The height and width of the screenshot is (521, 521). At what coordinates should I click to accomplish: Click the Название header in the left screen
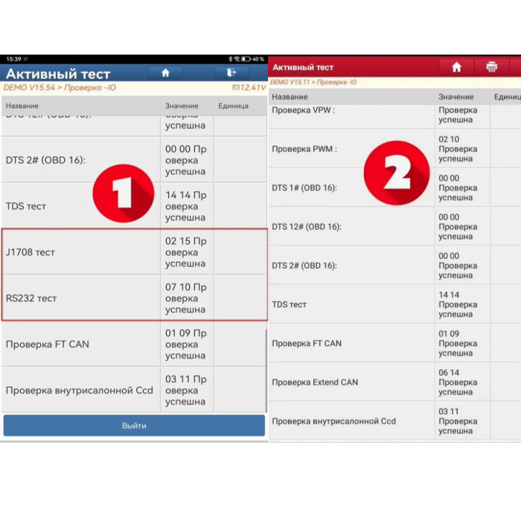click(x=22, y=106)
